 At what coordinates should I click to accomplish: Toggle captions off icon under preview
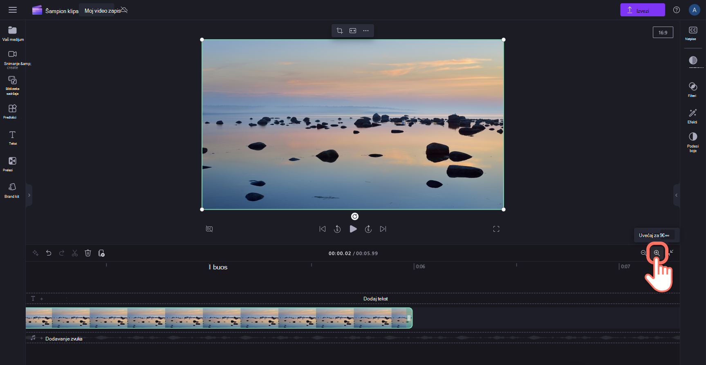[209, 229]
